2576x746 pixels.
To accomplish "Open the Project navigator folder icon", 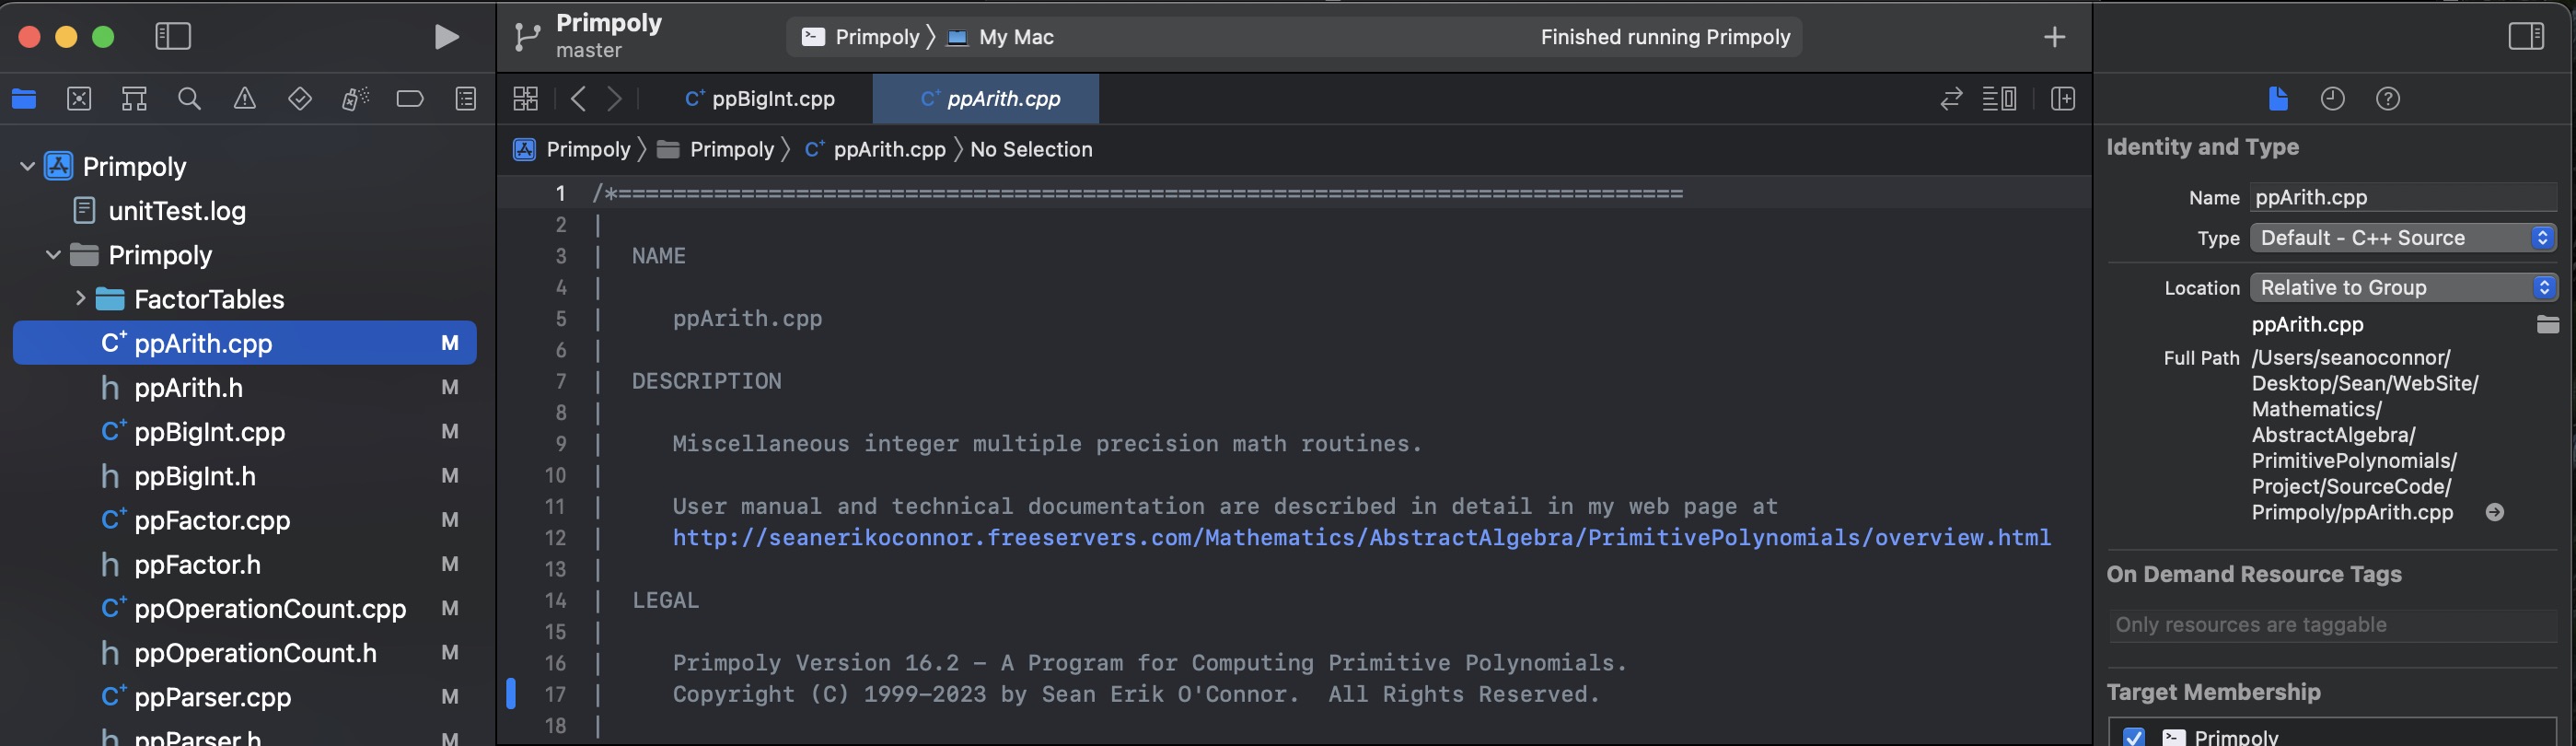I will coord(24,99).
